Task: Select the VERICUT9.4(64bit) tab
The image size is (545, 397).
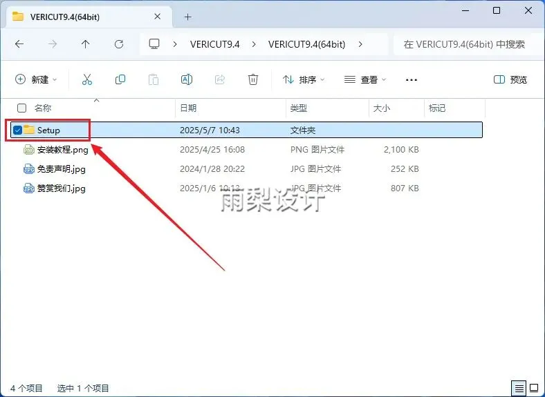Action: pyautogui.click(x=89, y=17)
